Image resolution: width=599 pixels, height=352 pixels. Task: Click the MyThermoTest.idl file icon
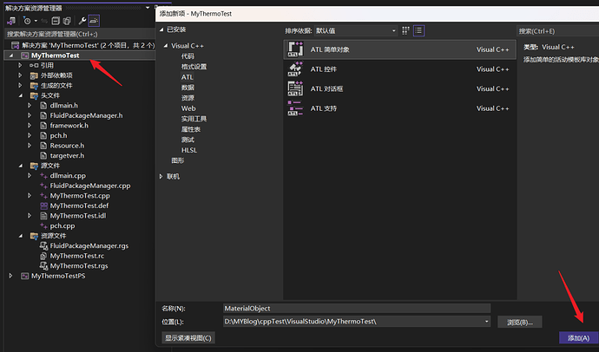coord(43,216)
